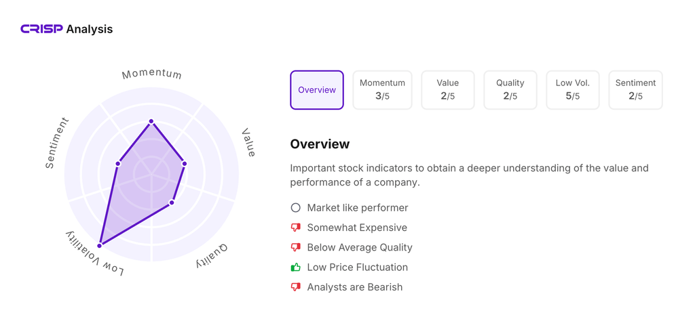Select the Overview tab
Image resolution: width=695 pixels, height=321 pixels.
click(x=317, y=90)
